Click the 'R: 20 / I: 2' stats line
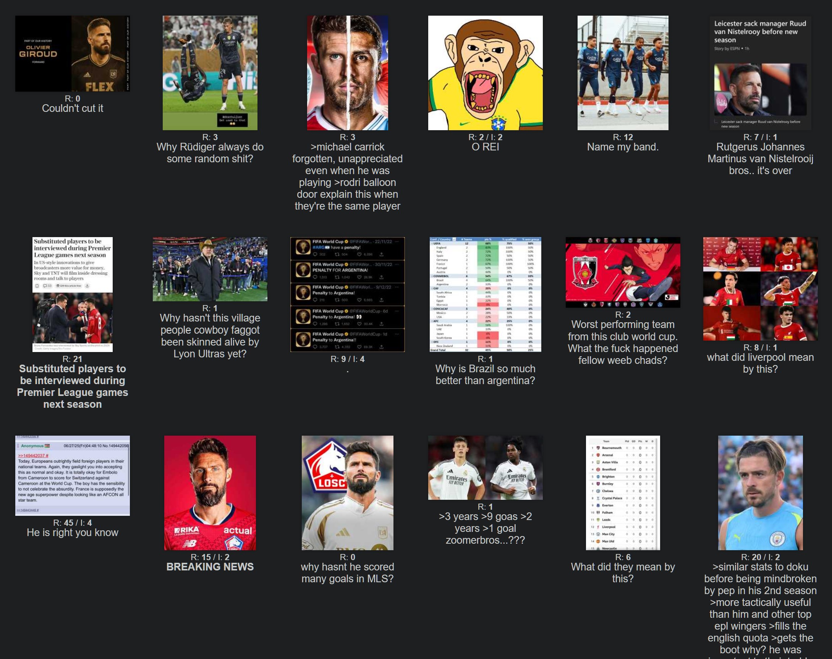This screenshot has width=832, height=659. point(760,557)
